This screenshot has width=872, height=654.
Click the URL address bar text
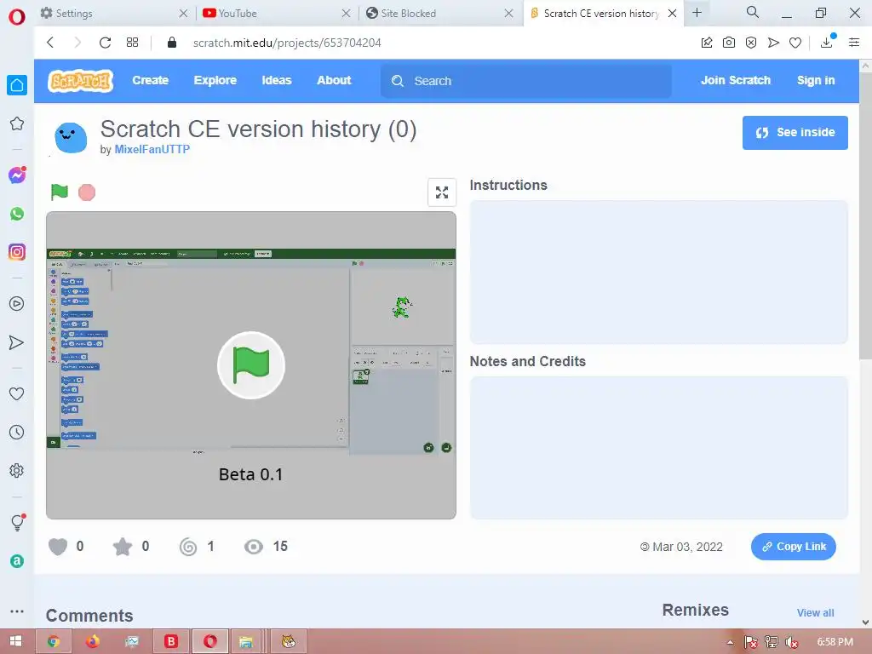tap(287, 43)
